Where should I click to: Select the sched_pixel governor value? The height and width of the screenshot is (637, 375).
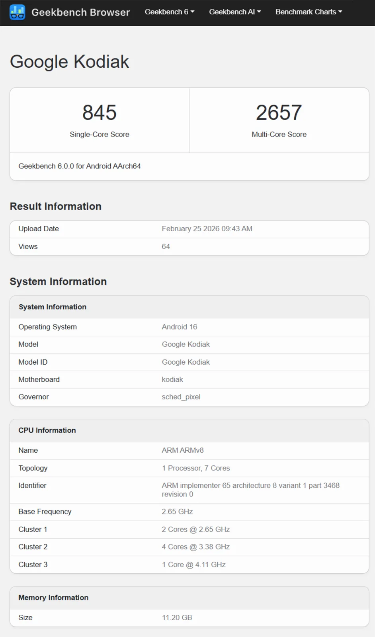(181, 397)
